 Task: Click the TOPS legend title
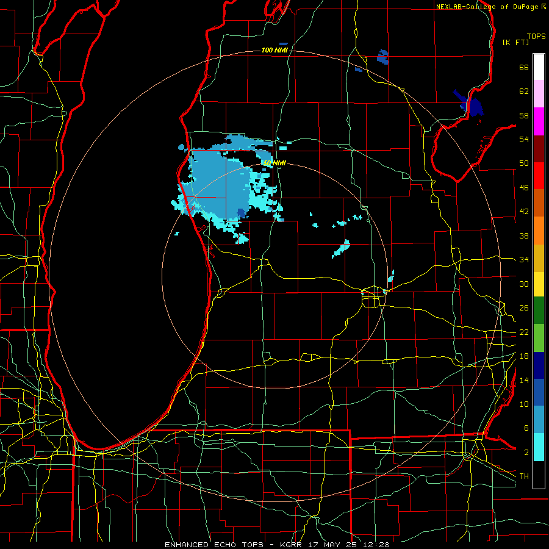point(536,36)
